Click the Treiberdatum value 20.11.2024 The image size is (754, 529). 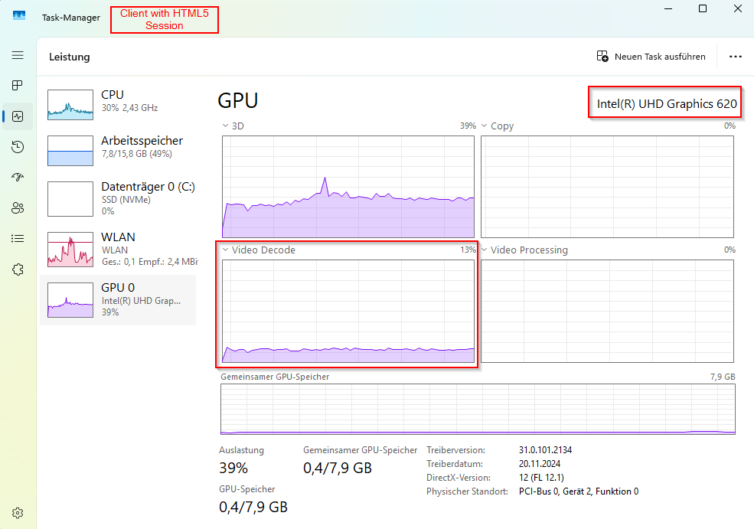click(x=540, y=464)
